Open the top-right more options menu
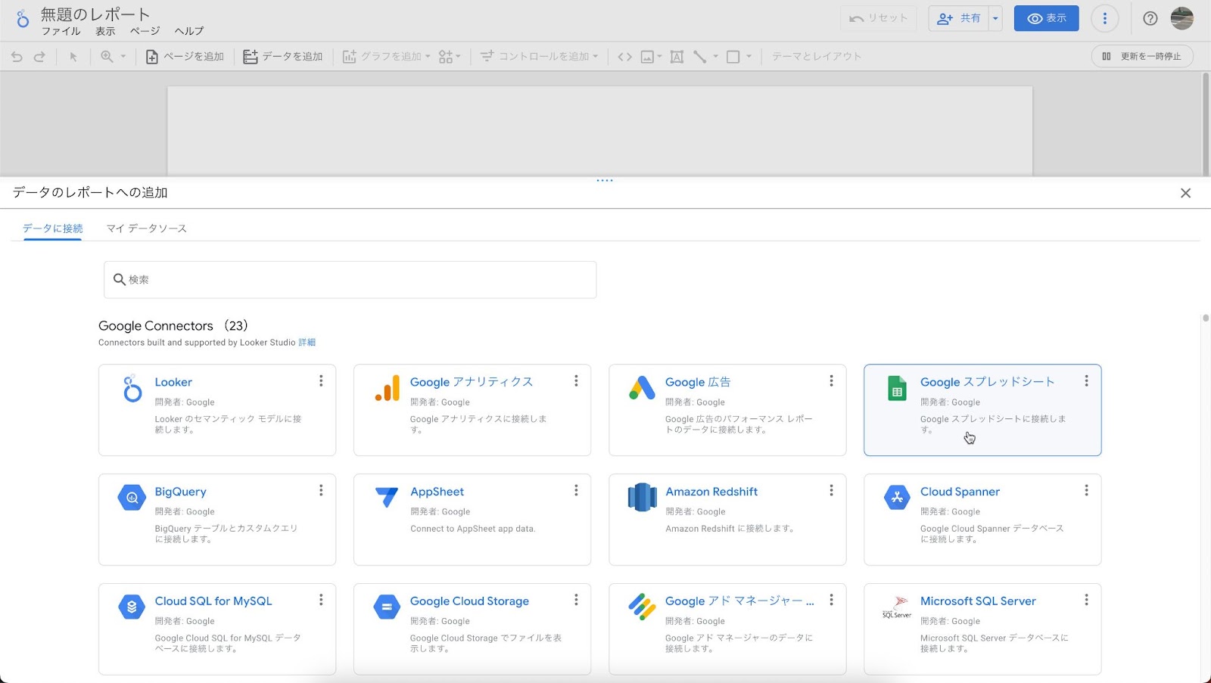This screenshot has width=1211, height=683. click(x=1105, y=19)
